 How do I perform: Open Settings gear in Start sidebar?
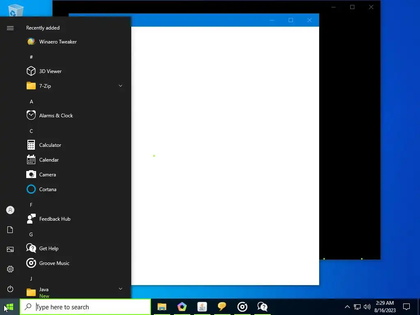coord(10,269)
